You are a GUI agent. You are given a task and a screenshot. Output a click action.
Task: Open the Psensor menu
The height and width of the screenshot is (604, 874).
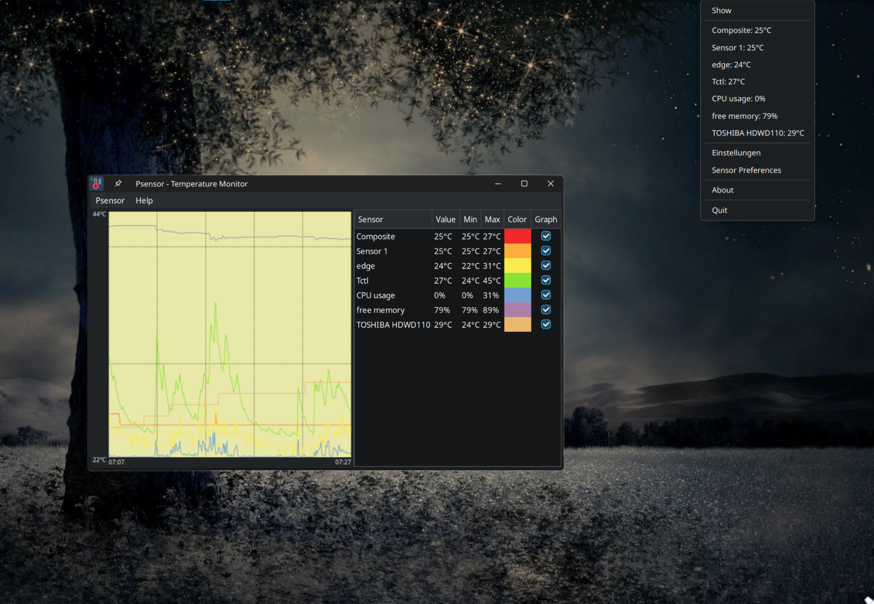(x=110, y=201)
